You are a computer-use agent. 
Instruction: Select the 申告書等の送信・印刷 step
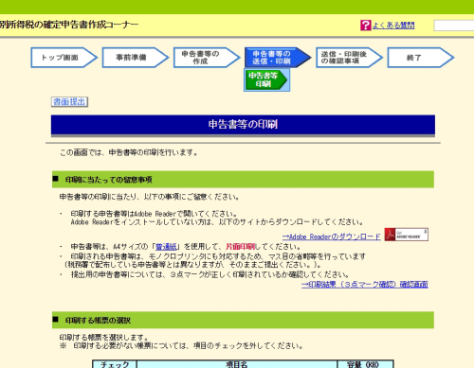pyautogui.click(x=278, y=58)
